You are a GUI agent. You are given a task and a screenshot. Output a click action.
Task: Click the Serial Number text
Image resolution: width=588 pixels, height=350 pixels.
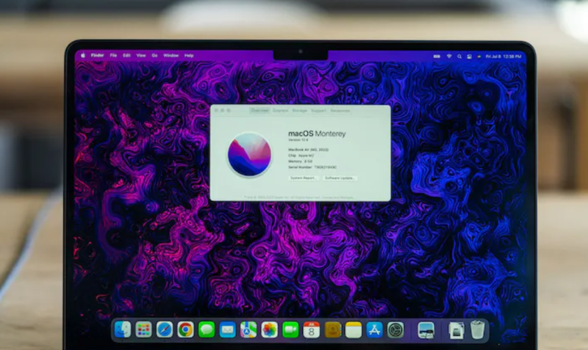pyautogui.click(x=312, y=167)
